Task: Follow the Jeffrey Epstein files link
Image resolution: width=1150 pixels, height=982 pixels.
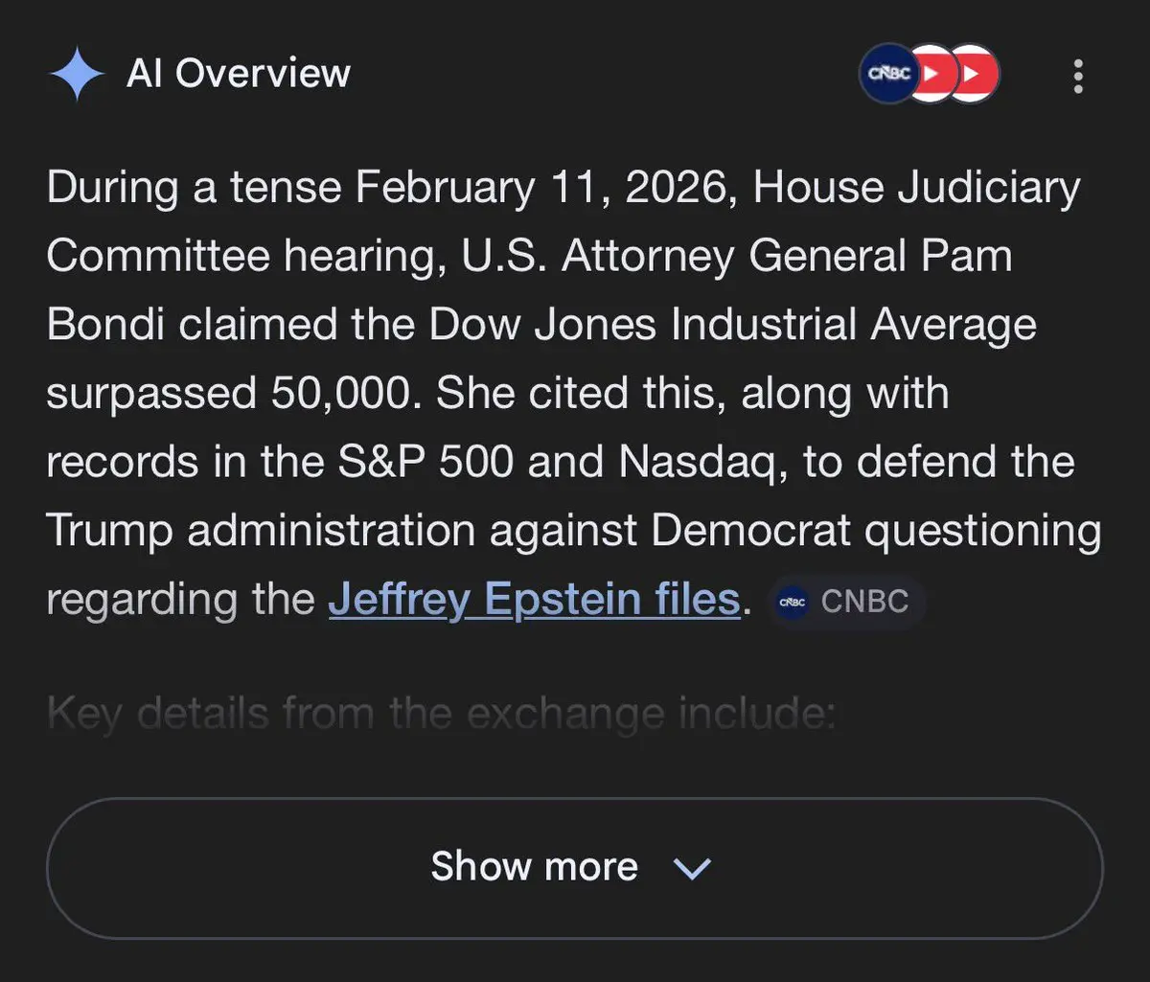Action: [x=534, y=600]
